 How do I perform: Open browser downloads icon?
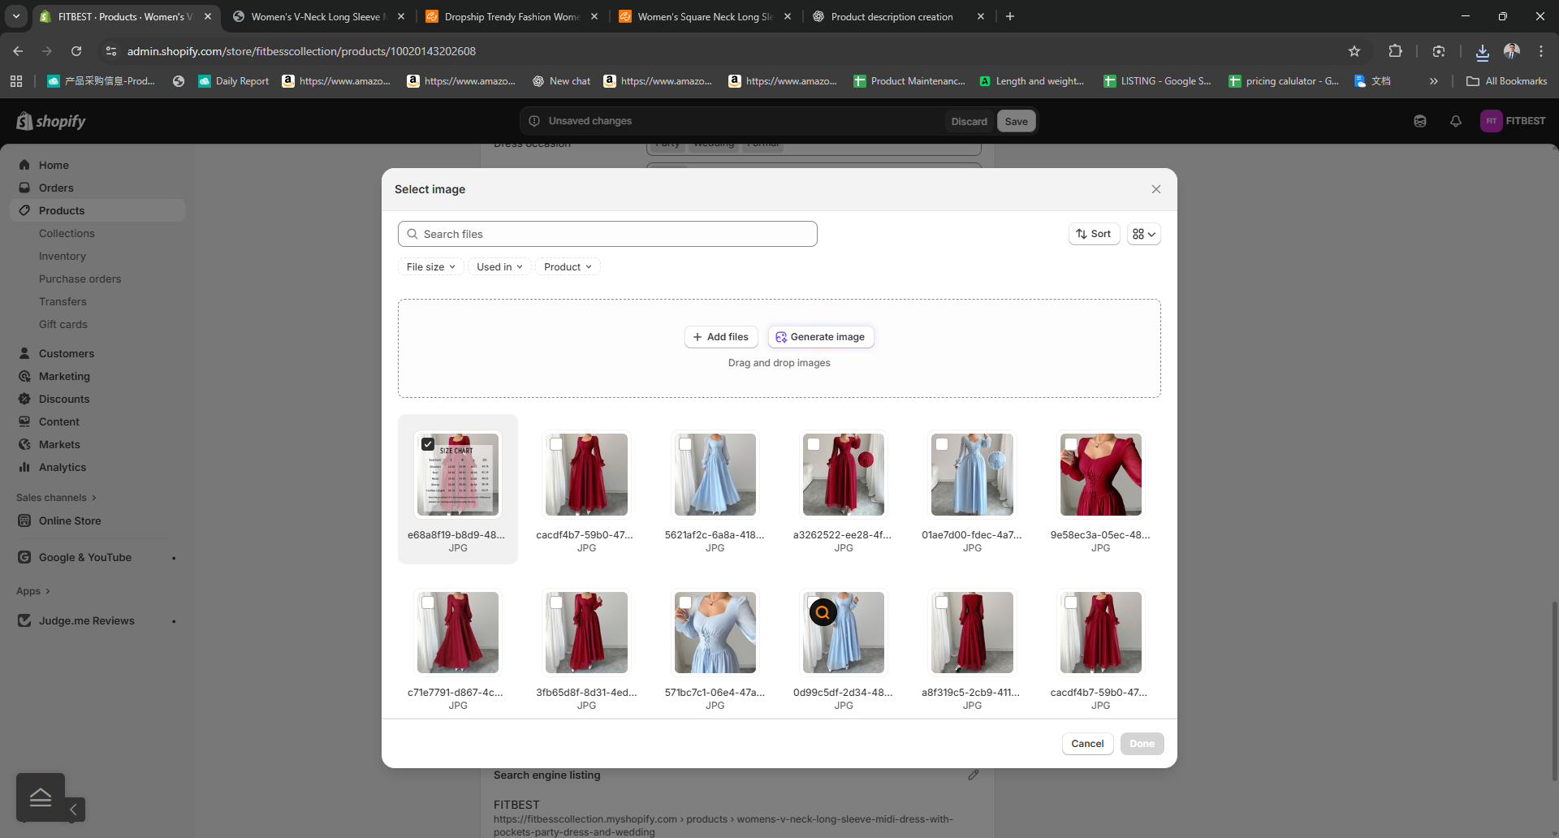pyautogui.click(x=1482, y=51)
